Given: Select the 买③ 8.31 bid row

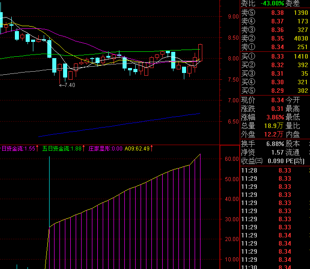Looking at the screenshot, I should click(275, 73).
